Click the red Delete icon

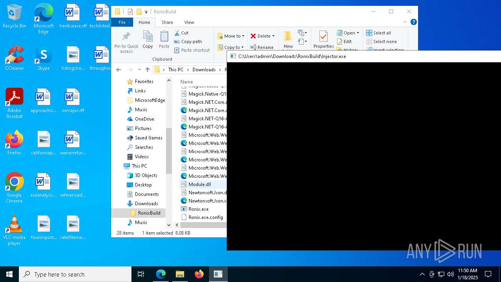click(253, 36)
